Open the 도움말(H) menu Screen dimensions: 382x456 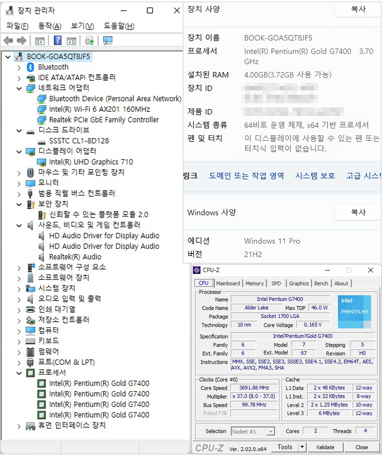click(x=120, y=26)
